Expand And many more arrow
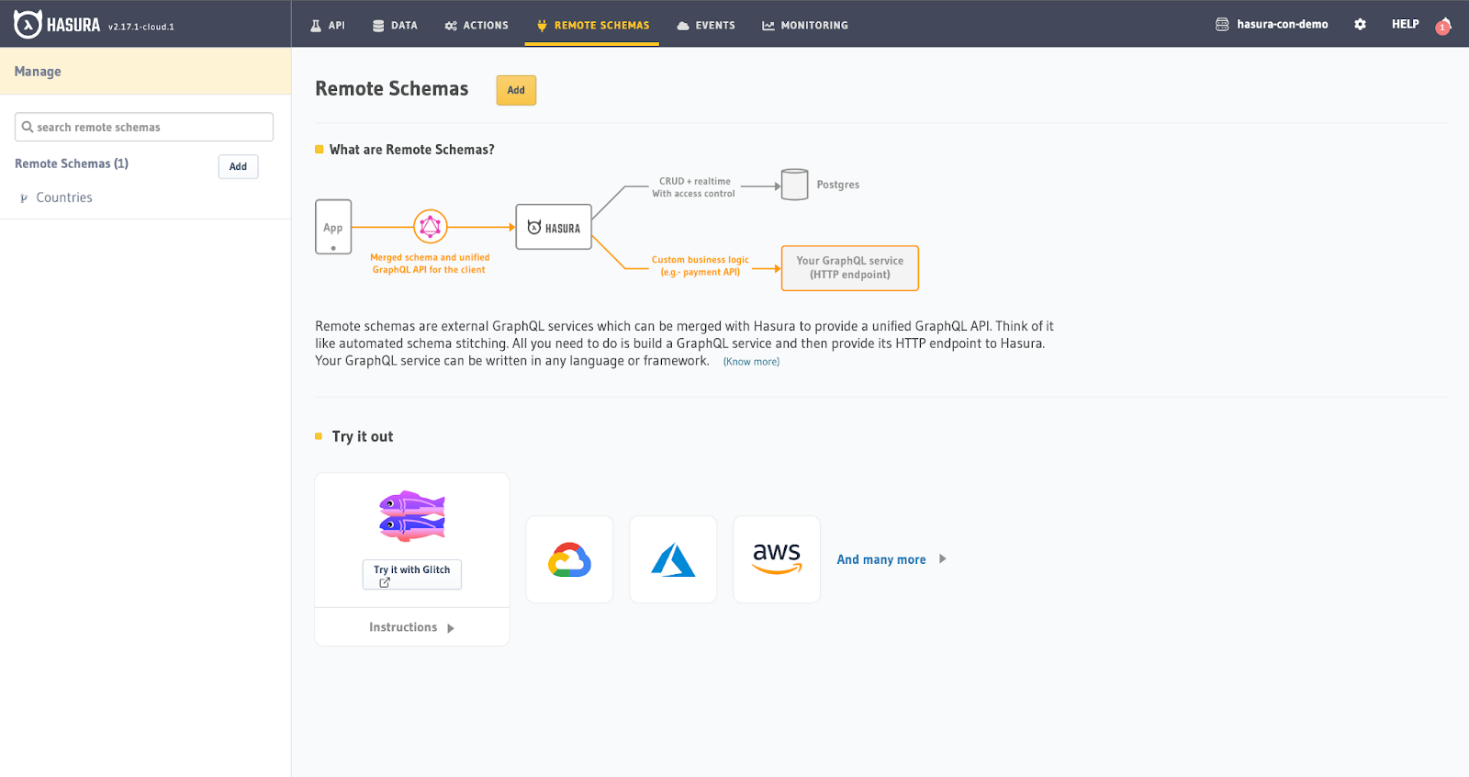1469x777 pixels. (x=942, y=558)
